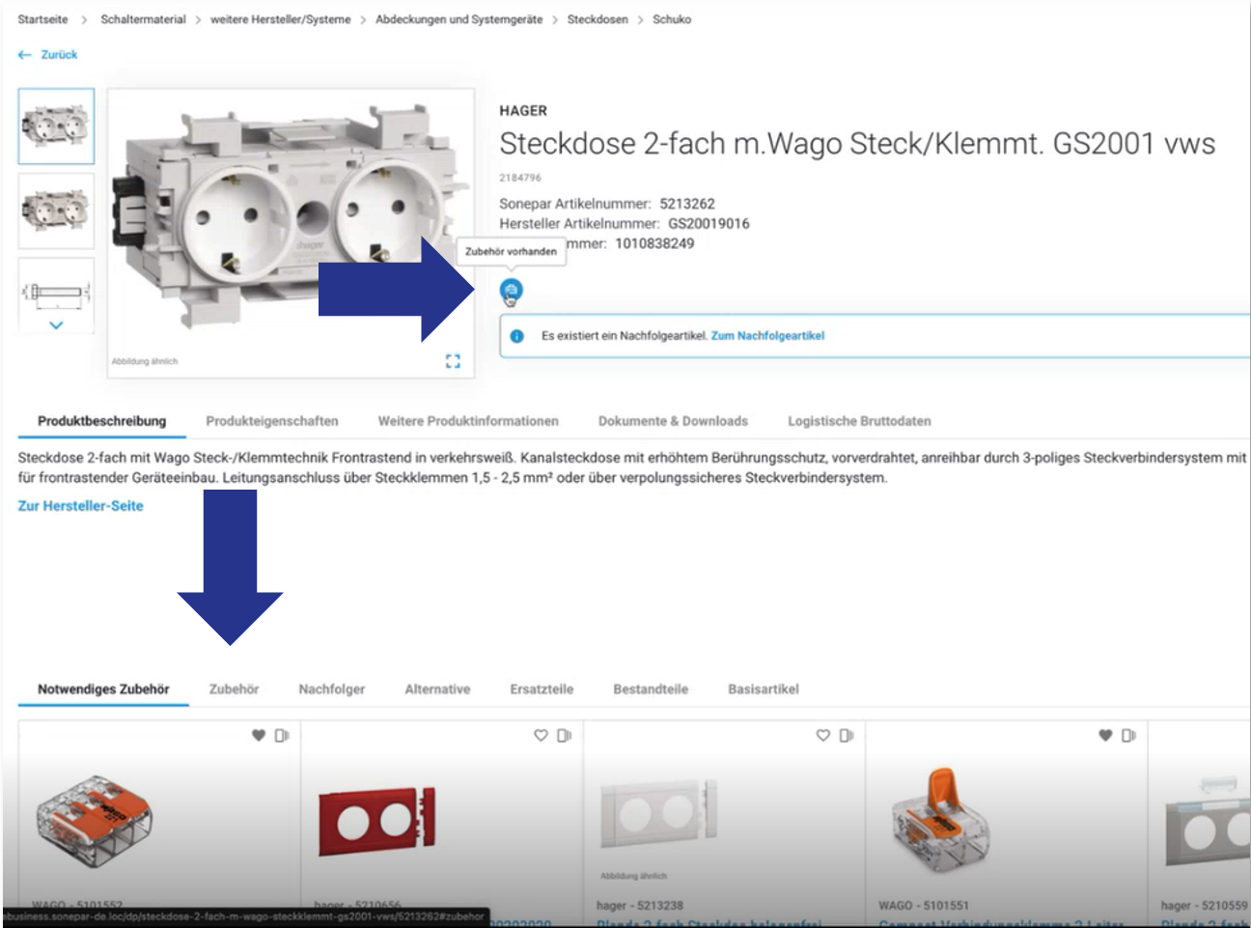Switch to Zubehör tab
Viewport: 1251px width, 928px height.
[x=234, y=689]
